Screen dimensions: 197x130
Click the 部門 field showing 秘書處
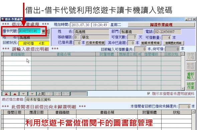[132, 32]
